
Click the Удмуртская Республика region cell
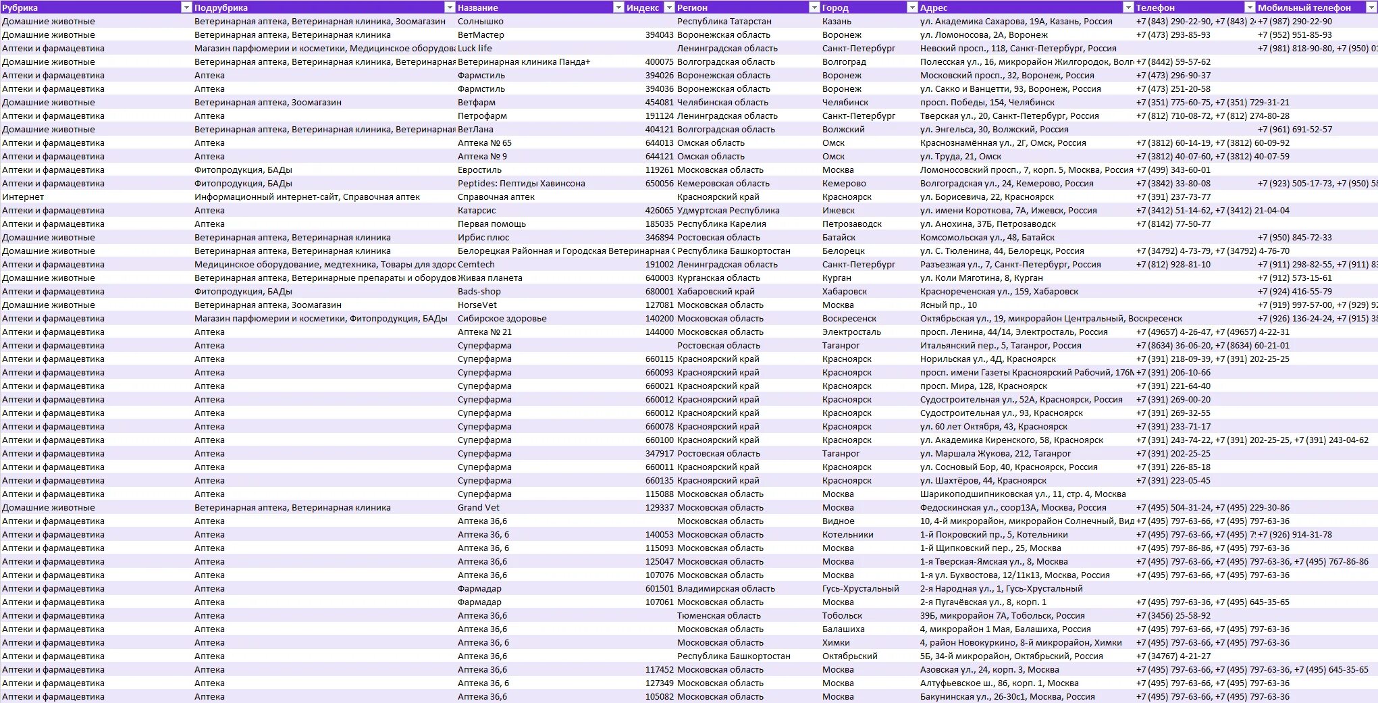[747, 210]
